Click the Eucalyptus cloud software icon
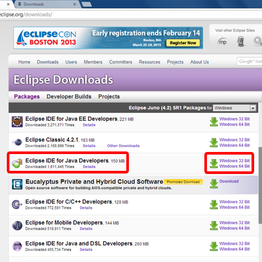Viewport: 262px width, 262px height. point(17,184)
